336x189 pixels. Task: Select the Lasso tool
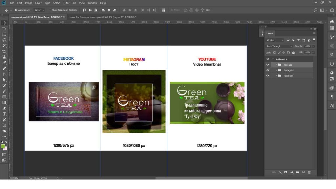4,40
